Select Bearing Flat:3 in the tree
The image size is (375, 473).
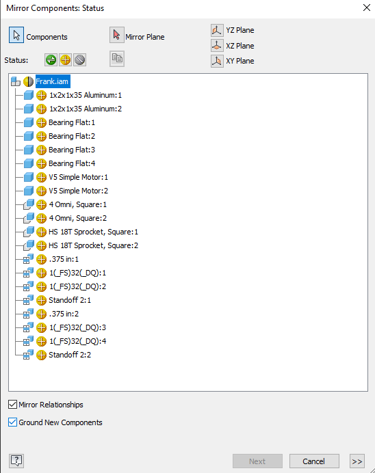[x=72, y=150]
